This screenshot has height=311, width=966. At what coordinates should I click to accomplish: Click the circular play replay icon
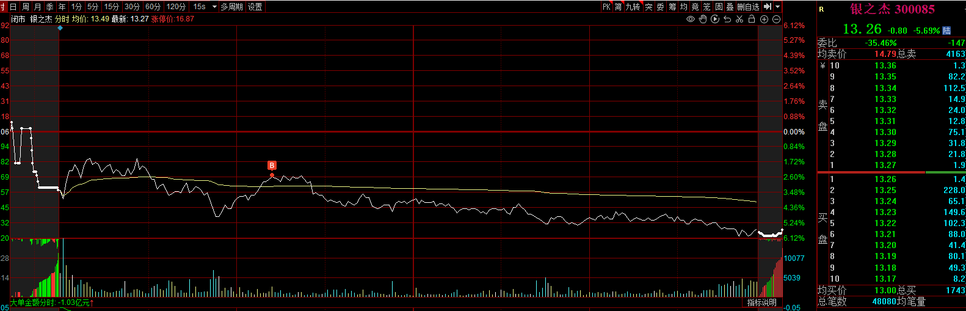coord(715,19)
